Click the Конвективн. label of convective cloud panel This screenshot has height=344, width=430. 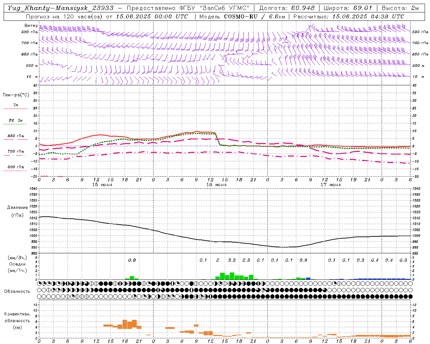point(17,314)
